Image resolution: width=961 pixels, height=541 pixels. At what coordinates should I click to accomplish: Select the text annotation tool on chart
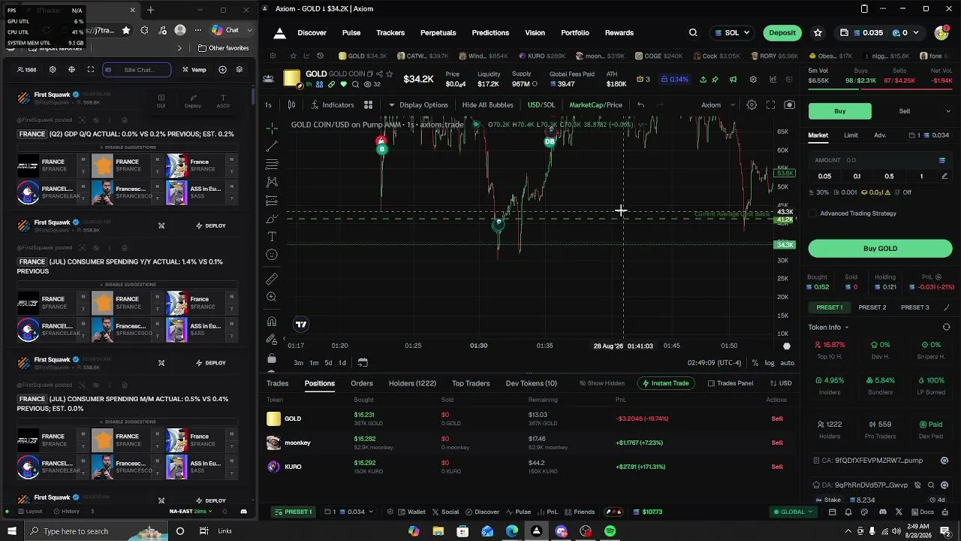coord(272,237)
